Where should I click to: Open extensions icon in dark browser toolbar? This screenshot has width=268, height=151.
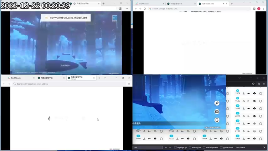[259, 84]
